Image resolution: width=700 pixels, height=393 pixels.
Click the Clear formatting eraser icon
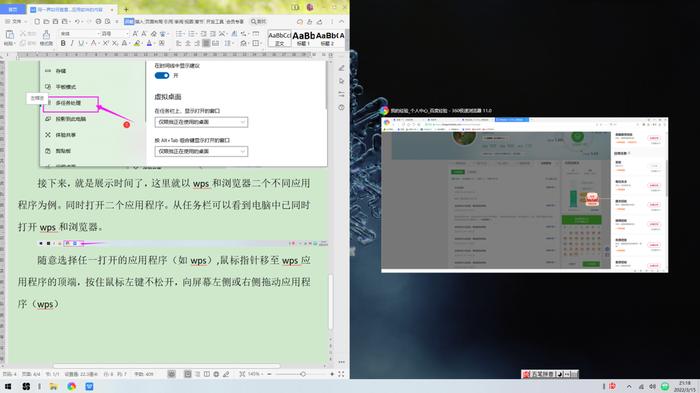pyautogui.click(x=153, y=34)
